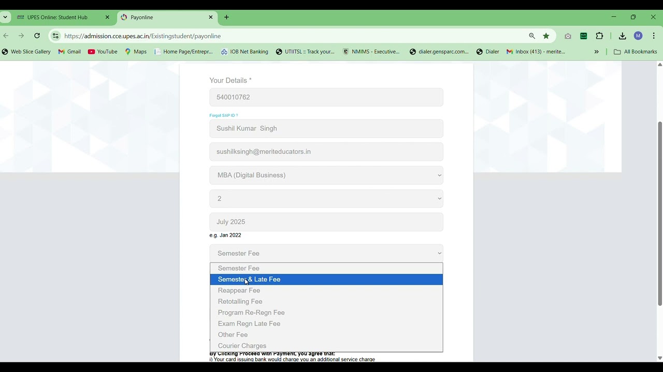Select Reappear Fee option
The image size is (663, 372).
(326, 290)
